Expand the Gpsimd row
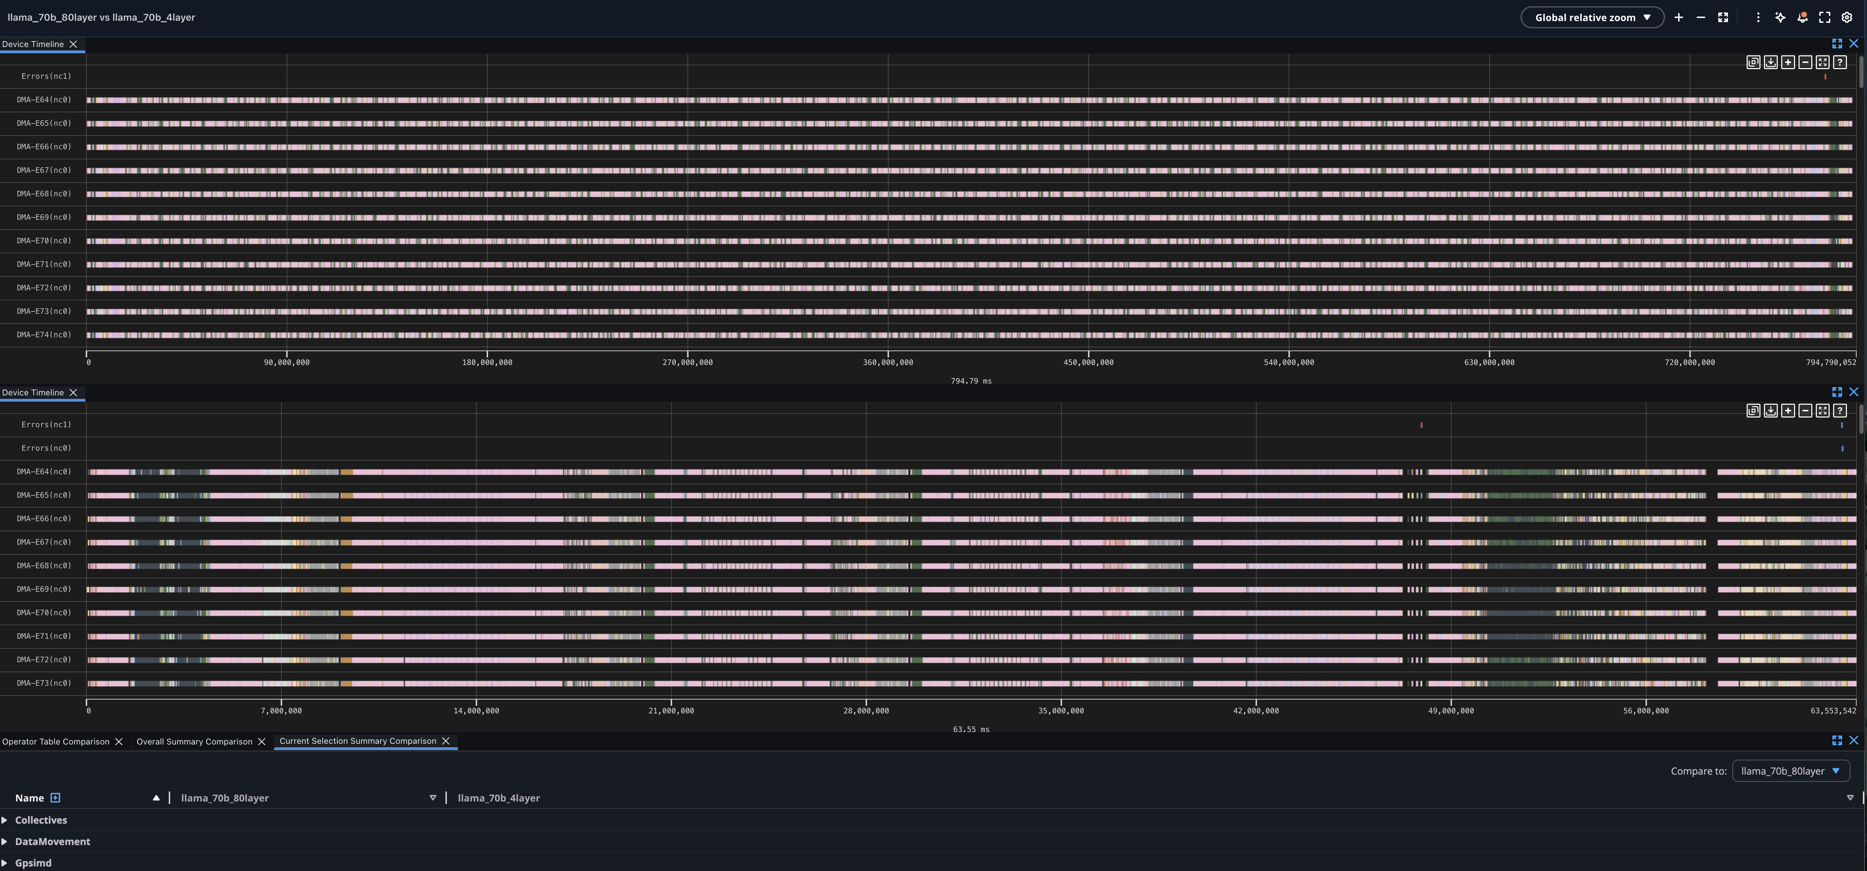1867x871 pixels. coord(5,863)
